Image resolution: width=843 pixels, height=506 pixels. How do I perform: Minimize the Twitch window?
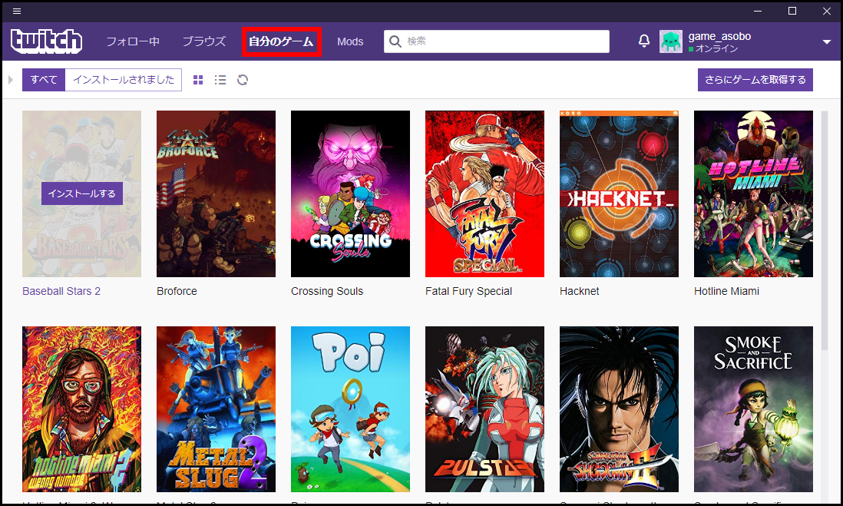(758, 11)
